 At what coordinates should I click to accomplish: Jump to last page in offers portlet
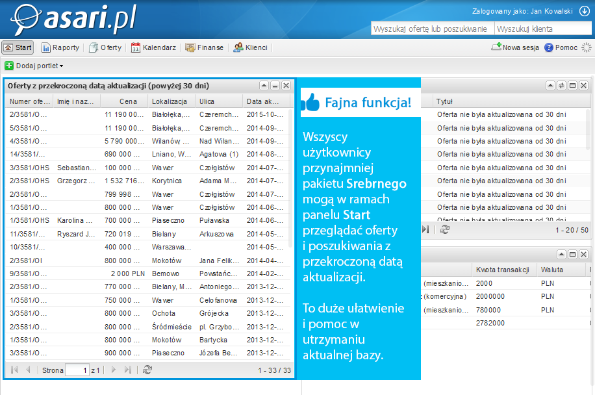[128, 370]
